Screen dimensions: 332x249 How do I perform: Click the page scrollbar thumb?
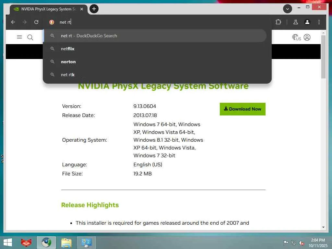pyautogui.click(x=323, y=57)
